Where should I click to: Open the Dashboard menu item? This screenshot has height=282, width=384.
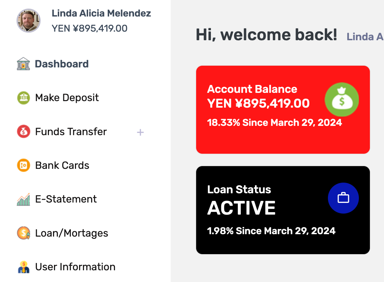(62, 64)
